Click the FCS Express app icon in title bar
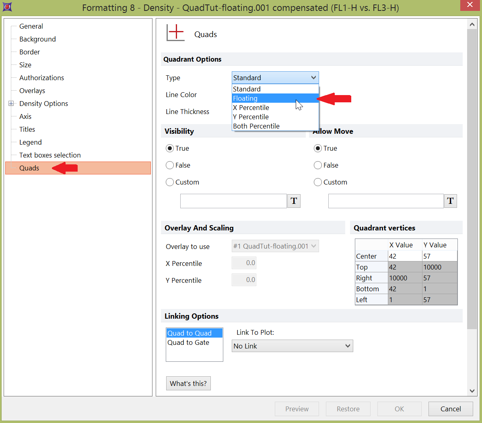 tap(7, 7)
